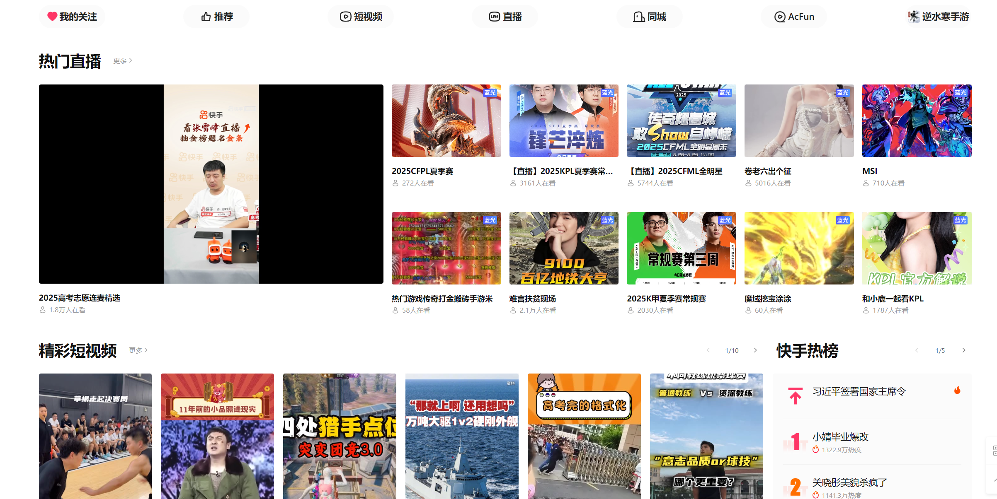Screen dimensions: 997x499
Task: Open the 2025高考志愿连麦精选 title link
Action: click(x=79, y=298)
